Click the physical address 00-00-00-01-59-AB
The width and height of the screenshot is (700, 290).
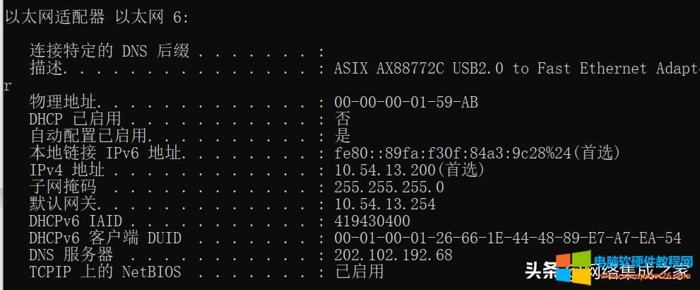[x=405, y=103]
